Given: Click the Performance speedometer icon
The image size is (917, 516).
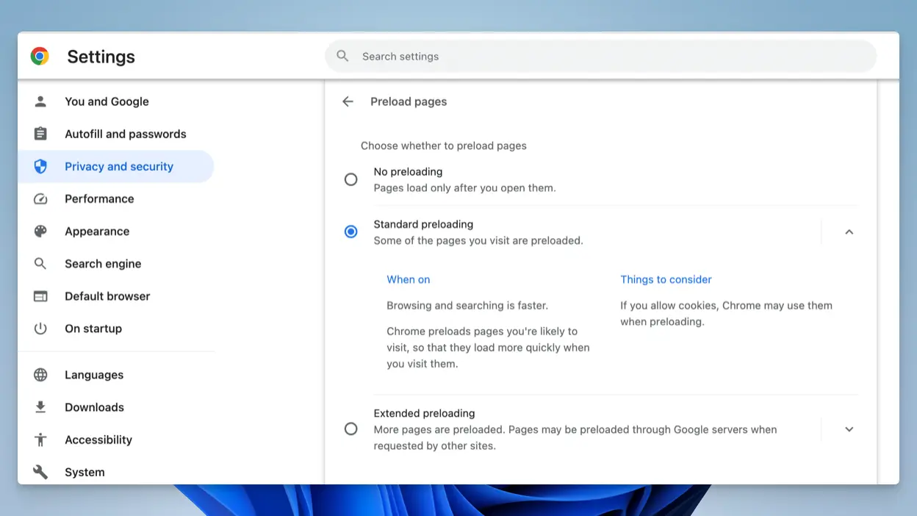Looking at the screenshot, I should 40,198.
